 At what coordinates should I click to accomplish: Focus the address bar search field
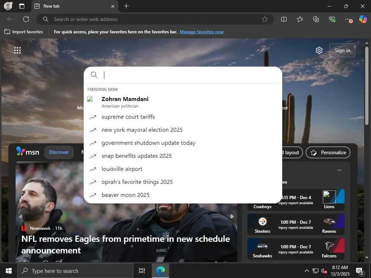[x=155, y=19]
